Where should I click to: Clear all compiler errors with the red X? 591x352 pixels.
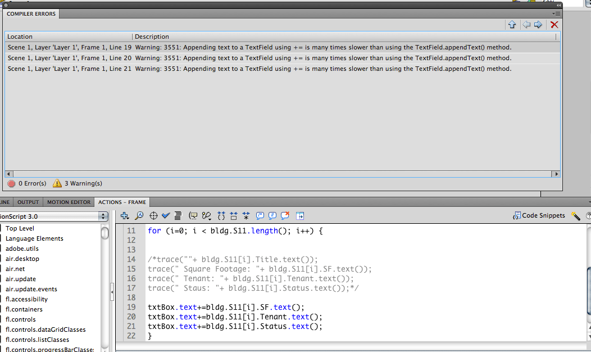tap(555, 24)
